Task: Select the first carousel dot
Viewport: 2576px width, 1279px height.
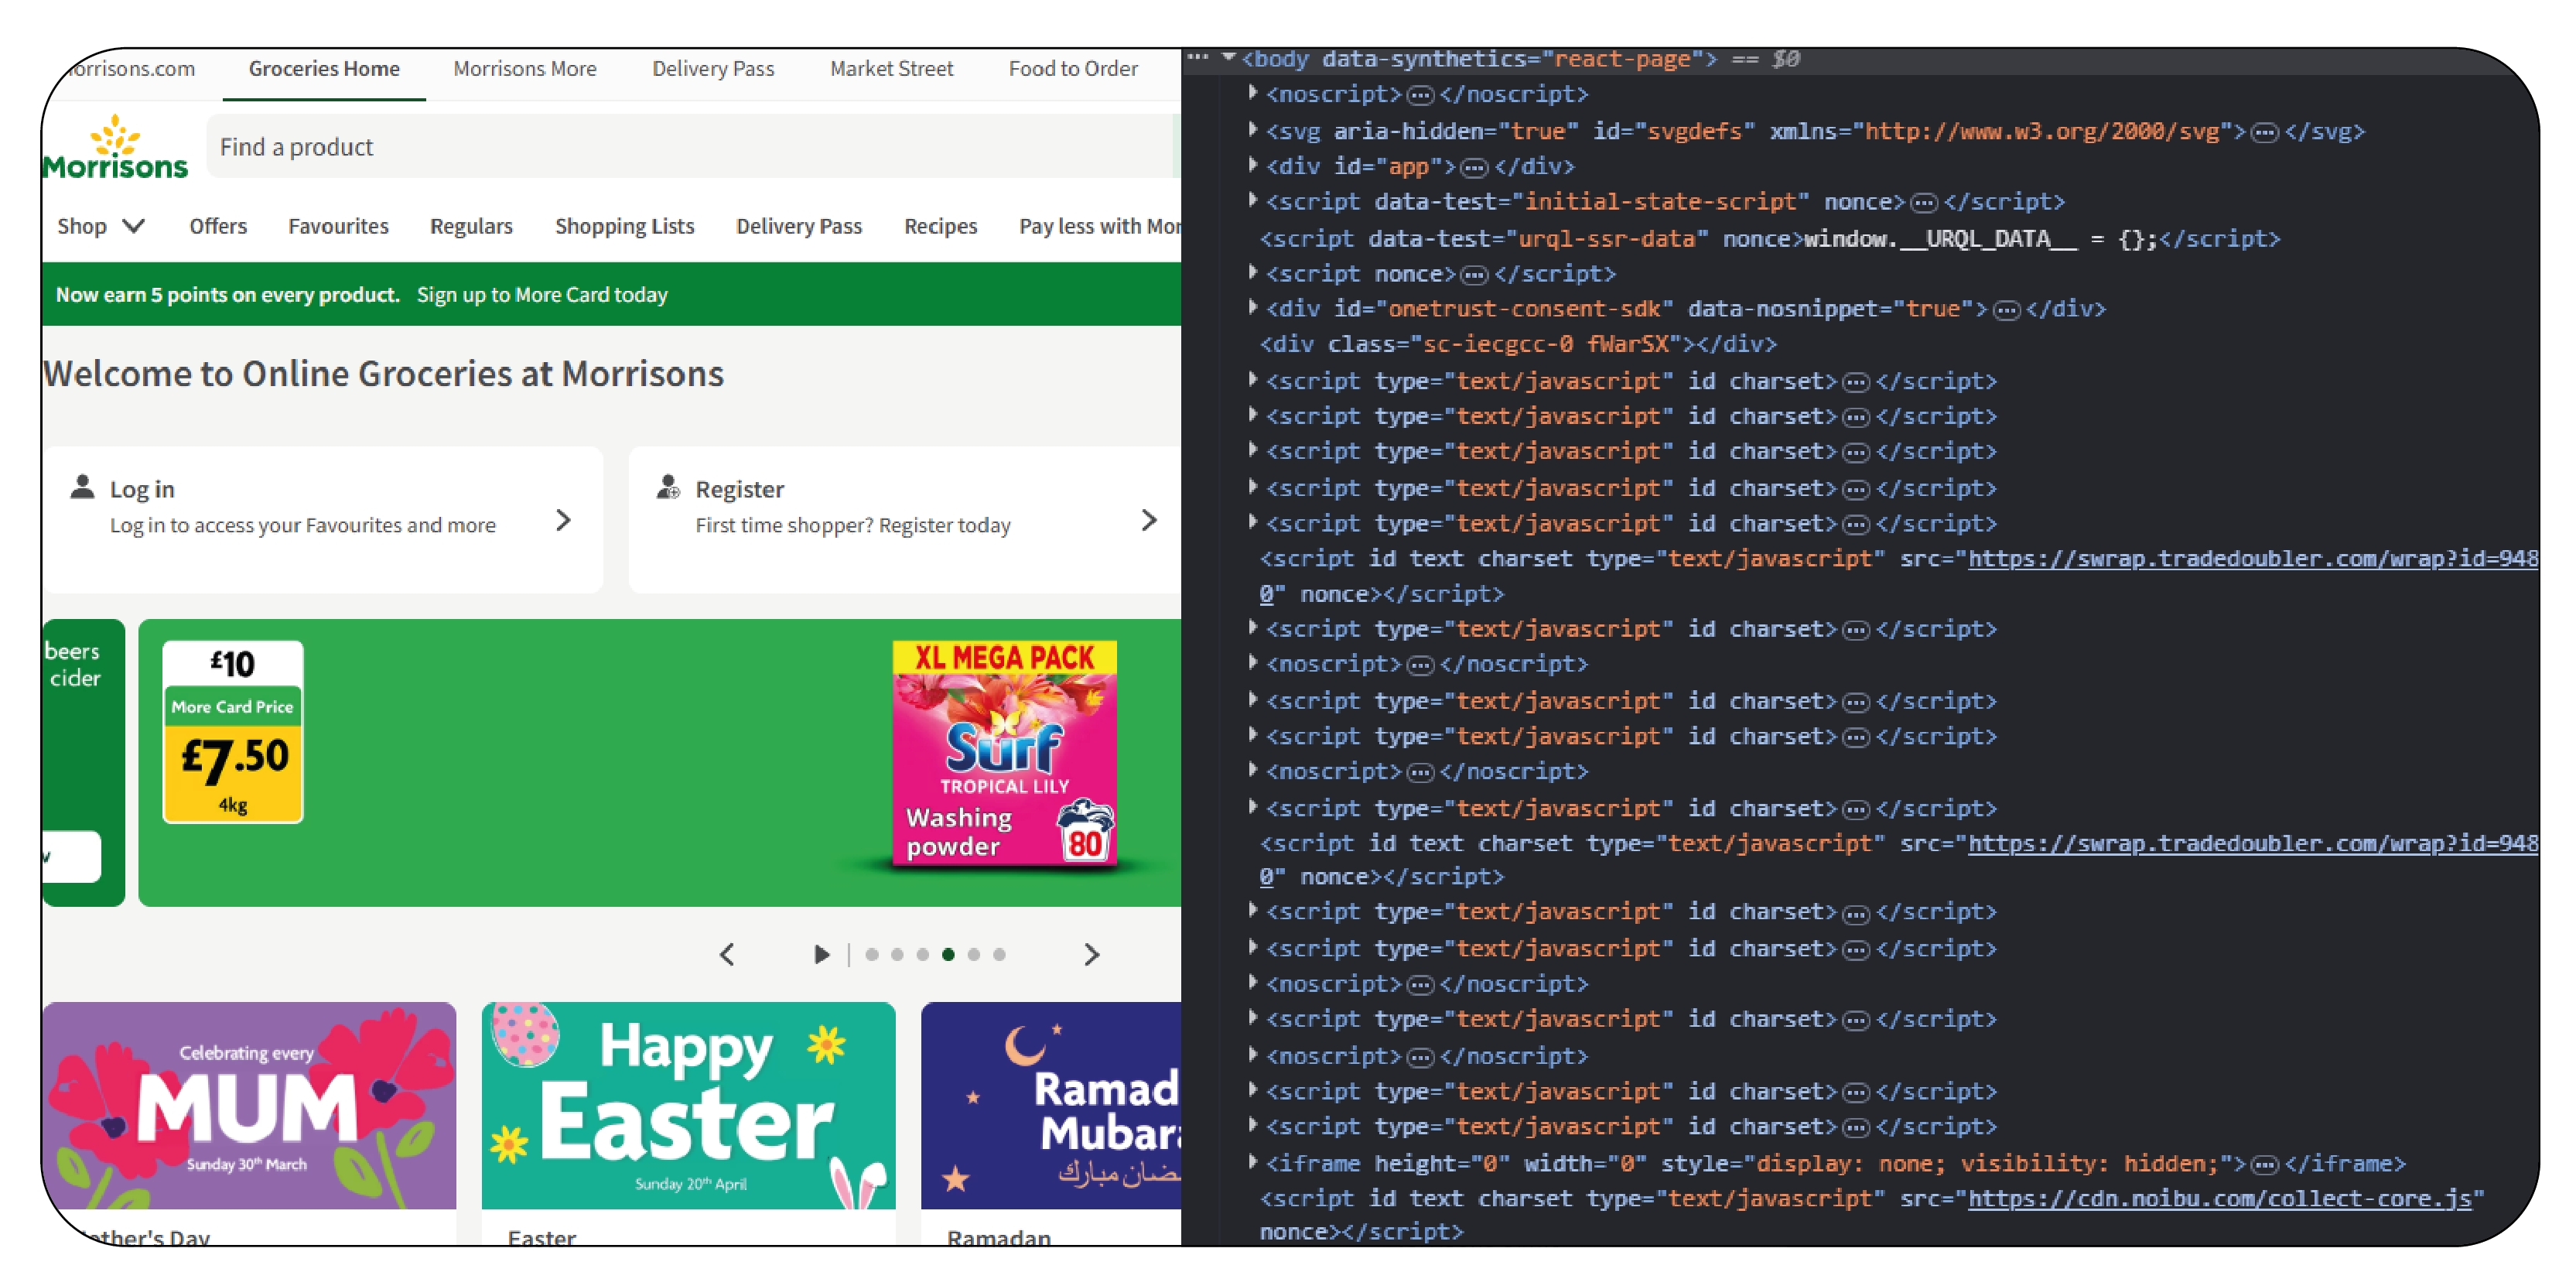Action: point(872,954)
